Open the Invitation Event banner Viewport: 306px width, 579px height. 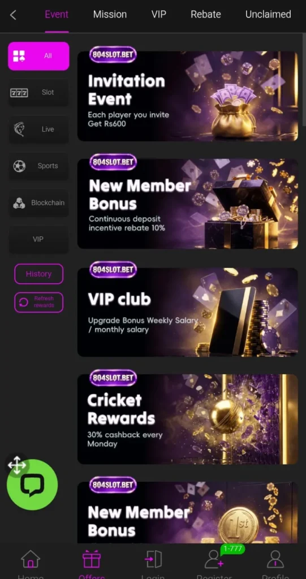(187, 94)
